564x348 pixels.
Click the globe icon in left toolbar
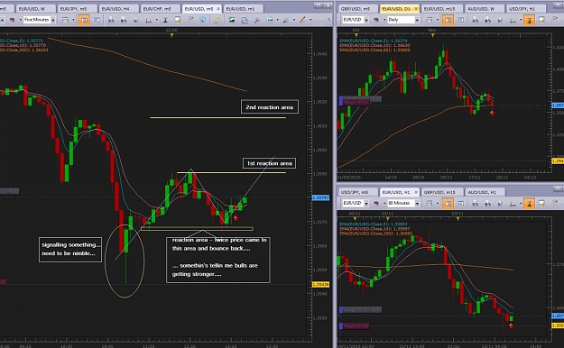(x=202, y=20)
